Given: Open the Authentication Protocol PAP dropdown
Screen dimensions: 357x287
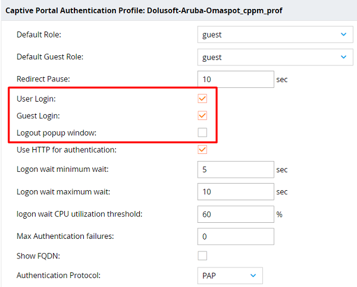Looking at the screenshot, I should click(x=230, y=276).
